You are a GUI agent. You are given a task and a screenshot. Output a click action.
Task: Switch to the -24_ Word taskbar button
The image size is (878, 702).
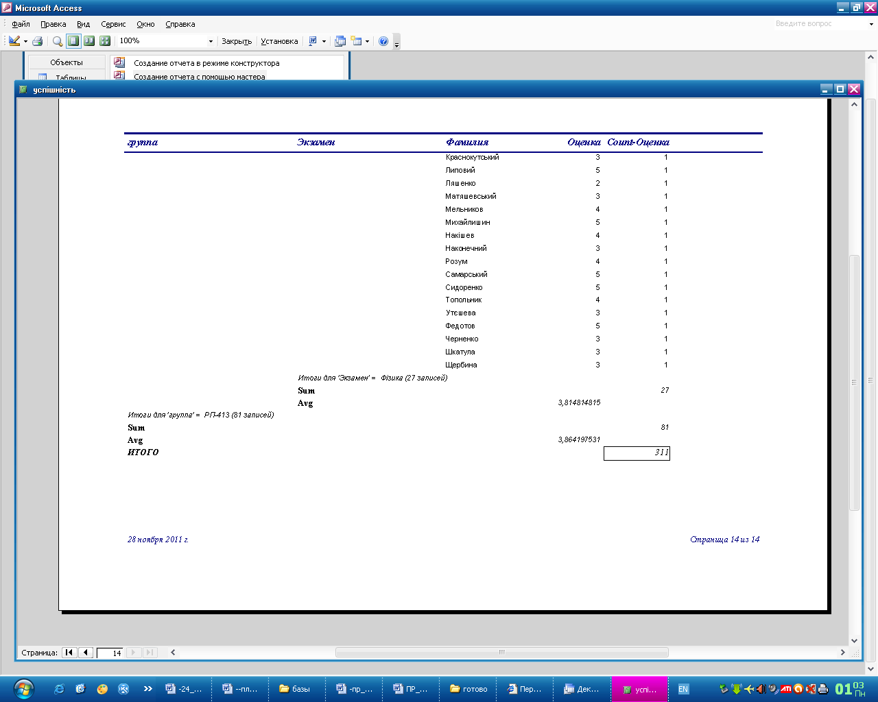[185, 689]
